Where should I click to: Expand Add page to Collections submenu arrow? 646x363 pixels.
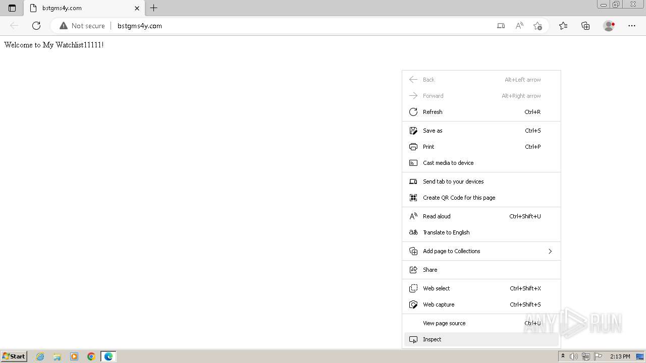(550, 251)
